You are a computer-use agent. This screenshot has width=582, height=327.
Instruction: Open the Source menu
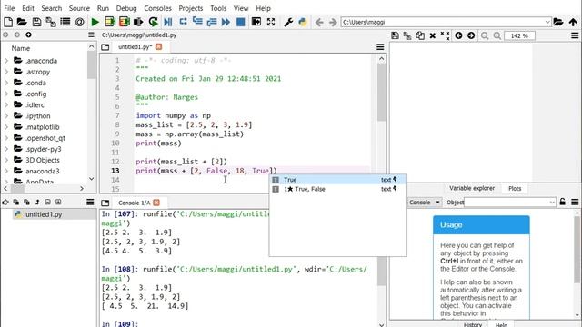(79, 8)
